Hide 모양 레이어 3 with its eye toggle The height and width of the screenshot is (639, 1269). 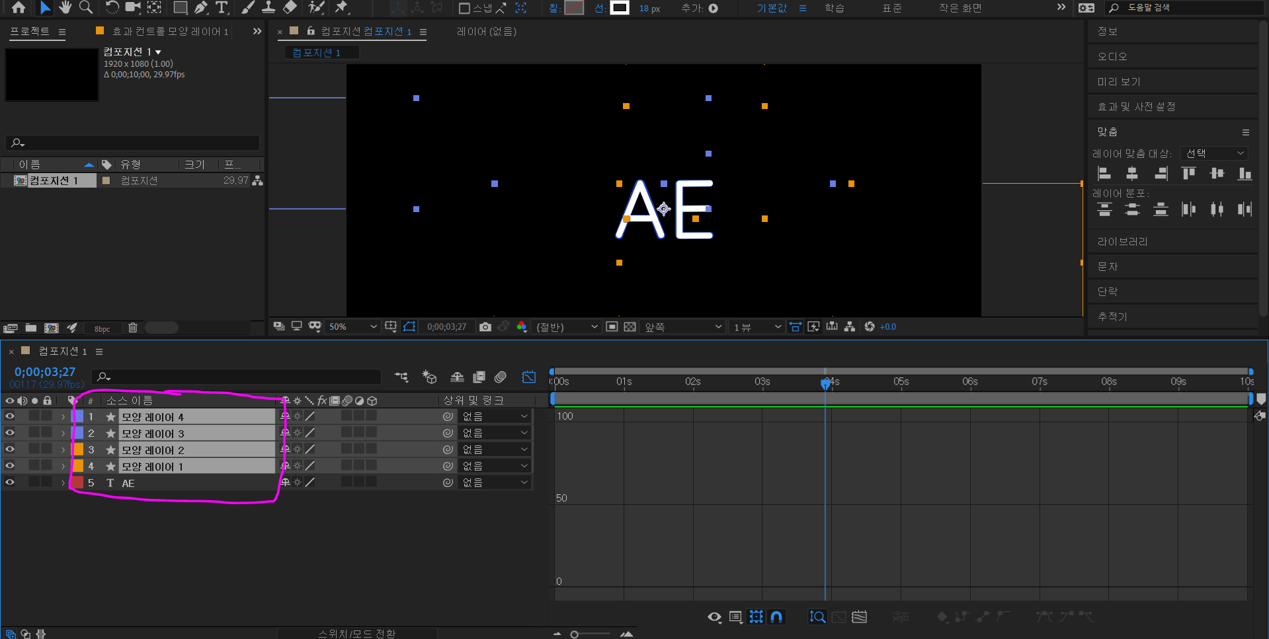(10, 433)
